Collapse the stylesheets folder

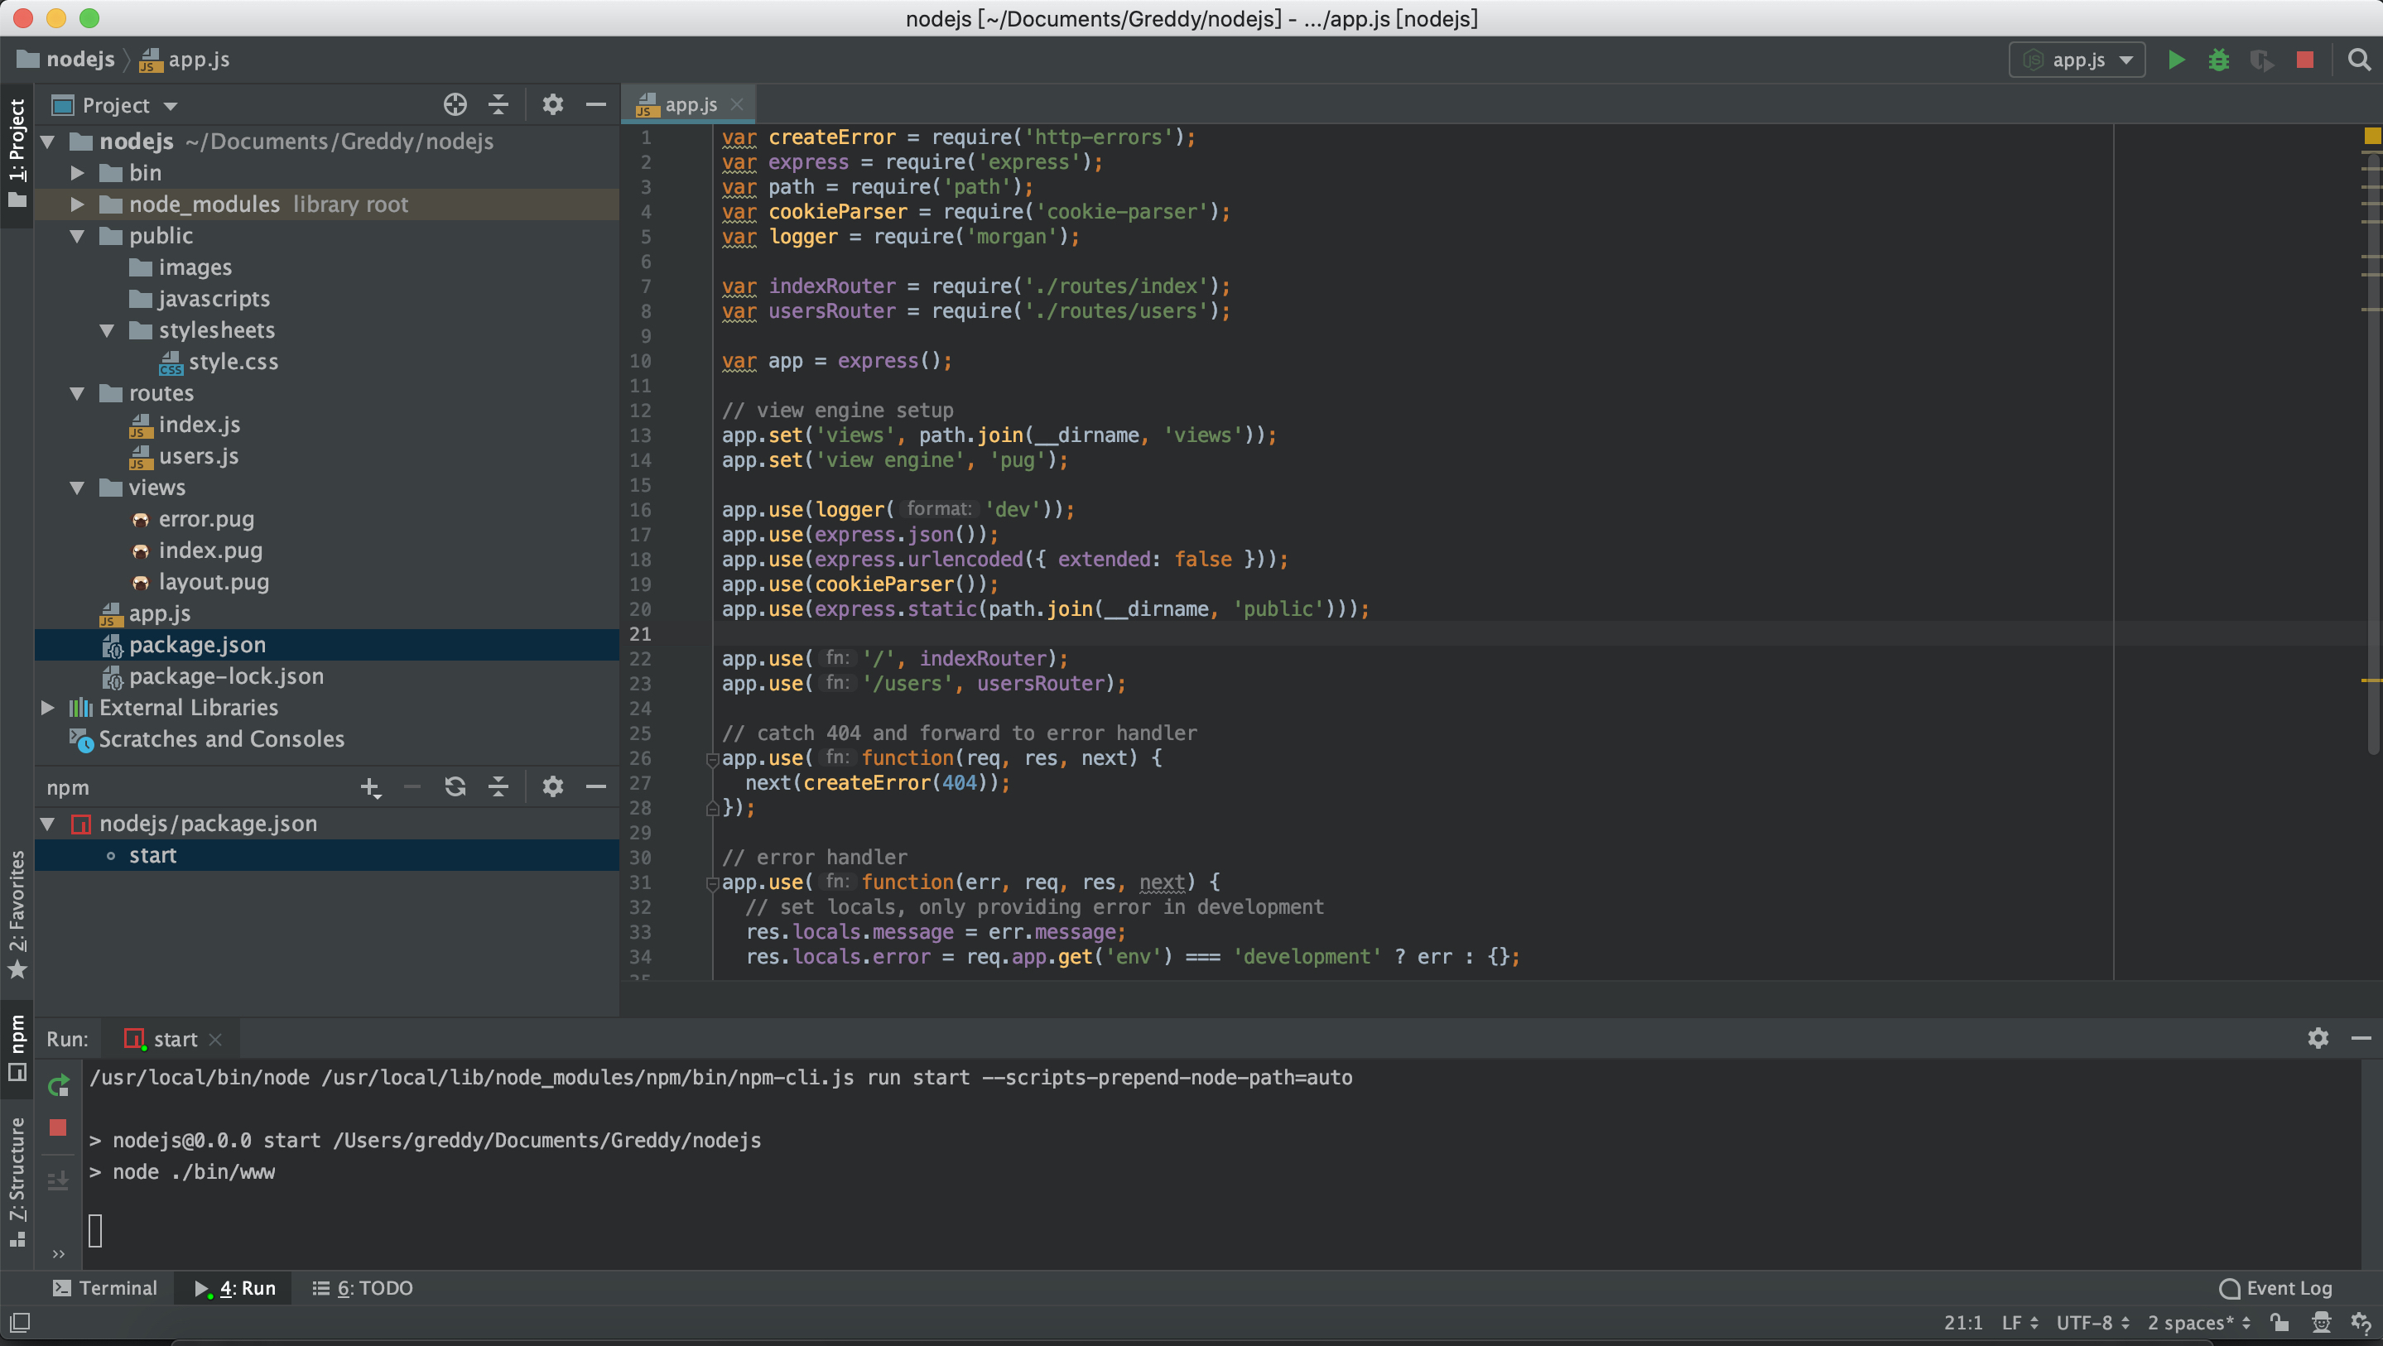108,330
